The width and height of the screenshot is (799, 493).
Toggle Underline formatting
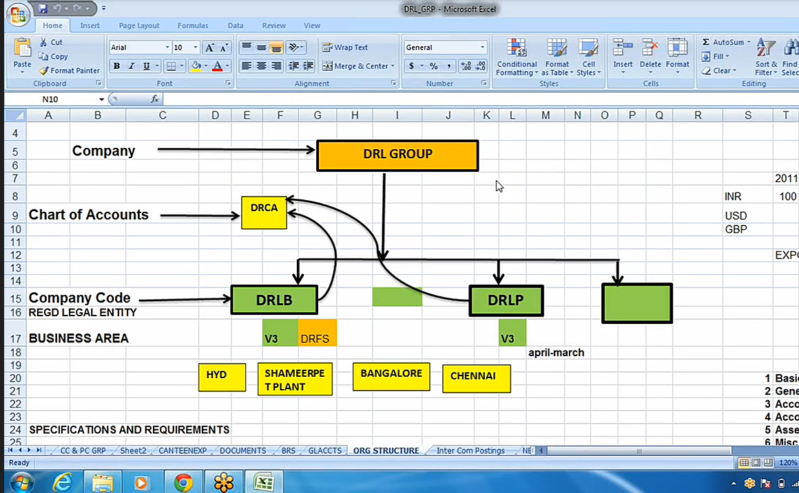[146, 65]
